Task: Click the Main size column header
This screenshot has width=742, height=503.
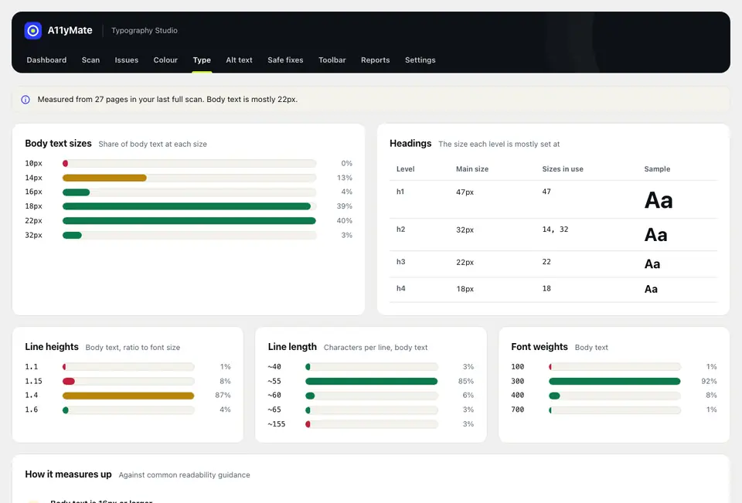Action: pos(471,169)
